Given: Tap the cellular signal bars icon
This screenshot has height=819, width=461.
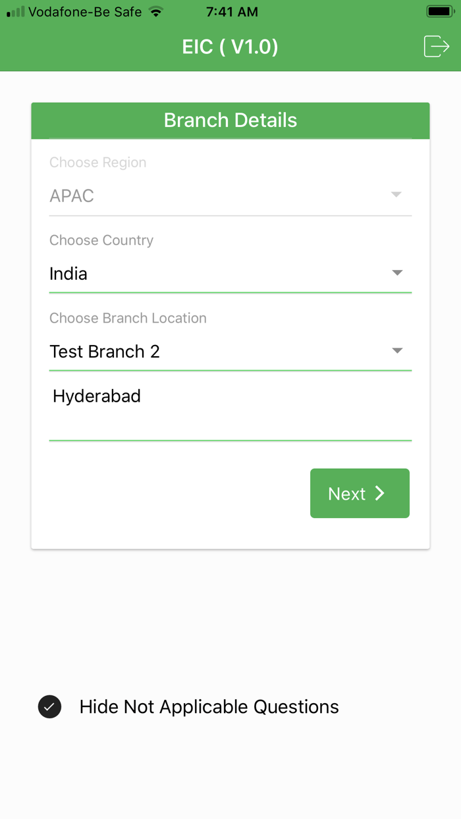Looking at the screenshot, I should tap(16, 12).
